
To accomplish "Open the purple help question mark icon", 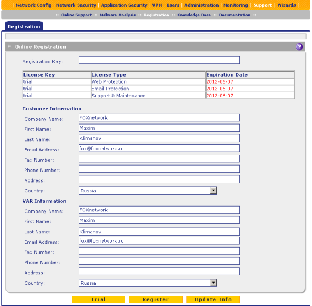I will coord(299,47).
